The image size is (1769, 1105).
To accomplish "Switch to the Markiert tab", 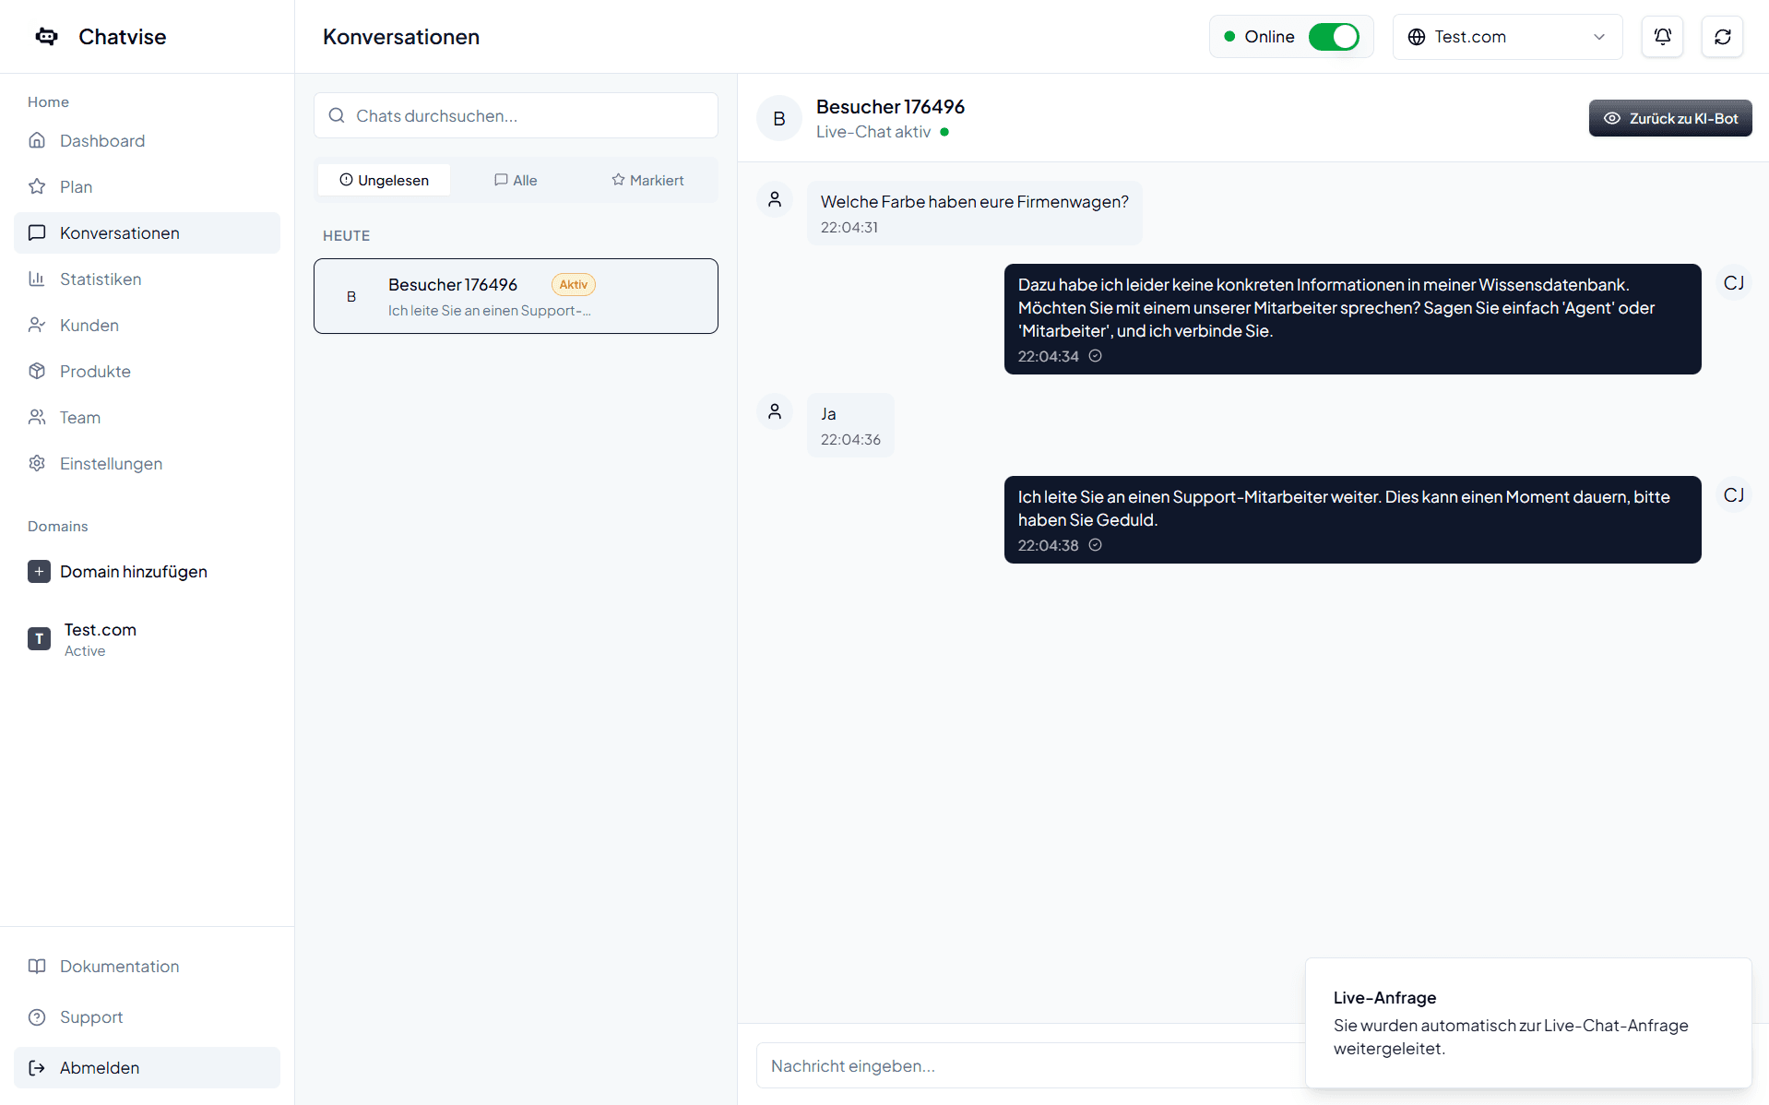I will point(647,181).
